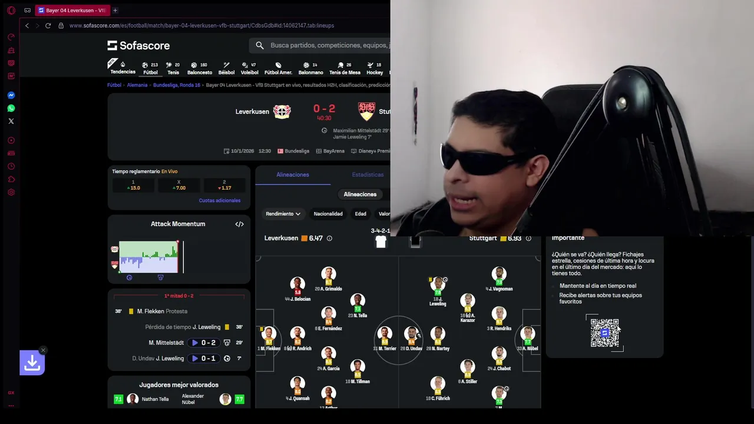
Task: Click the browser address bar URL
Action: coord(201,25)
